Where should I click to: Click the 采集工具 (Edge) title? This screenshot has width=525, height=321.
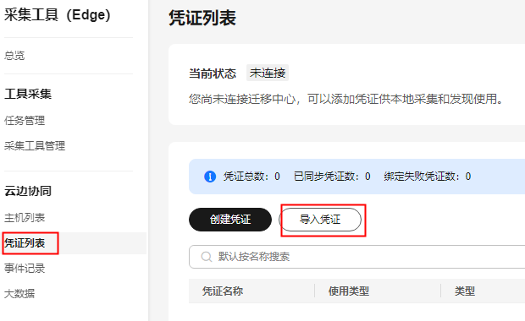58,15
